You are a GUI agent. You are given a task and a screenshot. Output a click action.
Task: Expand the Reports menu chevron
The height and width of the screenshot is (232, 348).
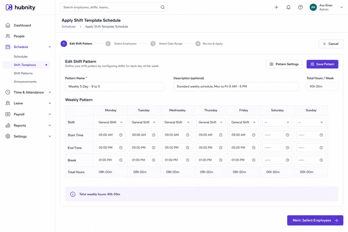click(50, 125)
